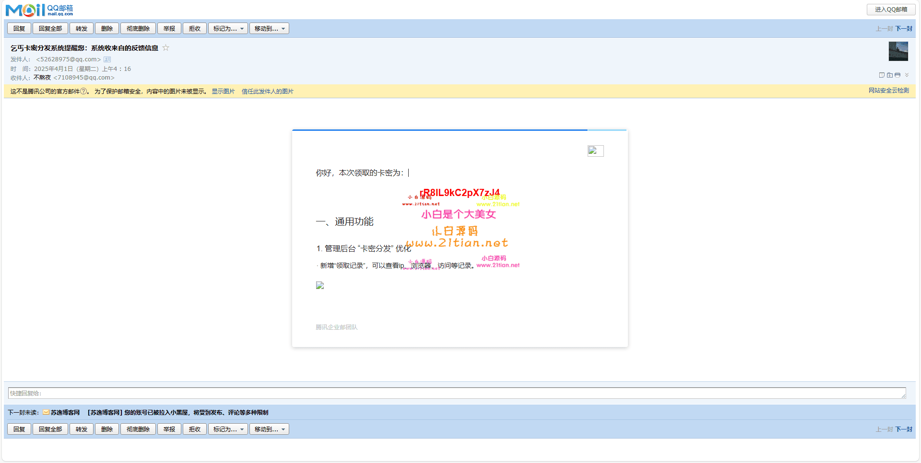Screen dimensions: 921x463
Task: Click the top 回复全部 button
Action: click(50, 29)
